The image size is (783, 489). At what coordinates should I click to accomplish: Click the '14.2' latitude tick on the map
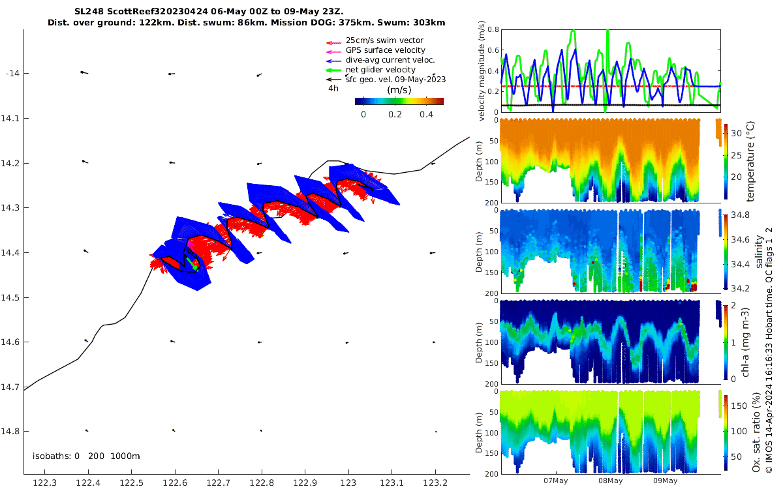pos(11,163)
